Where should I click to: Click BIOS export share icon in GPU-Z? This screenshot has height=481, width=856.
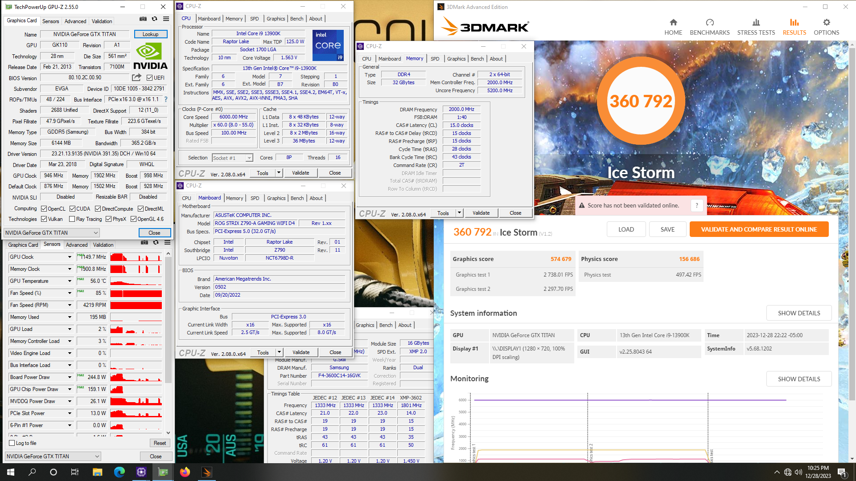(x=136, y=77)
